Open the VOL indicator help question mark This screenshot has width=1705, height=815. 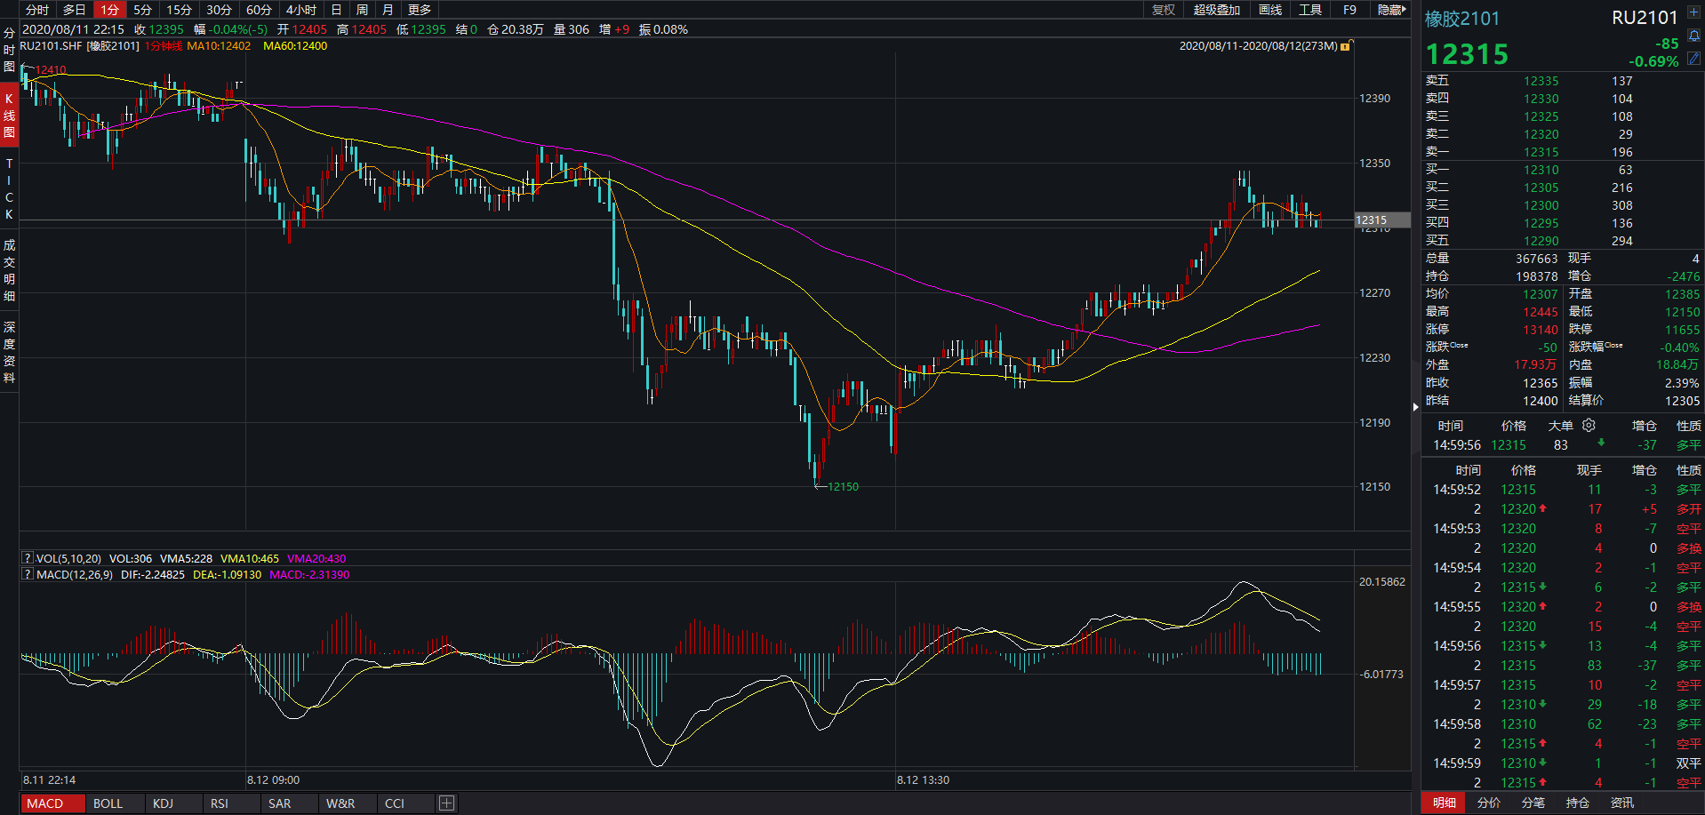point(28,558)
